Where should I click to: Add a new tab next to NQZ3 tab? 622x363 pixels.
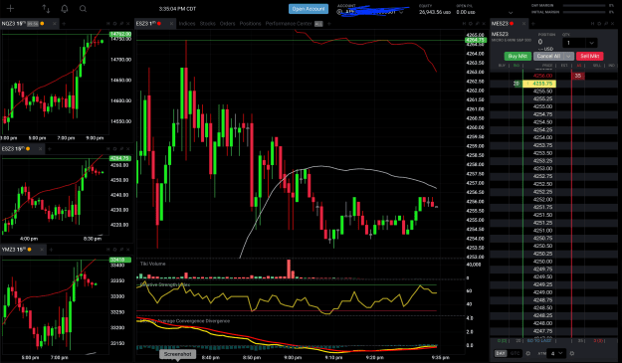click(64, 24)
